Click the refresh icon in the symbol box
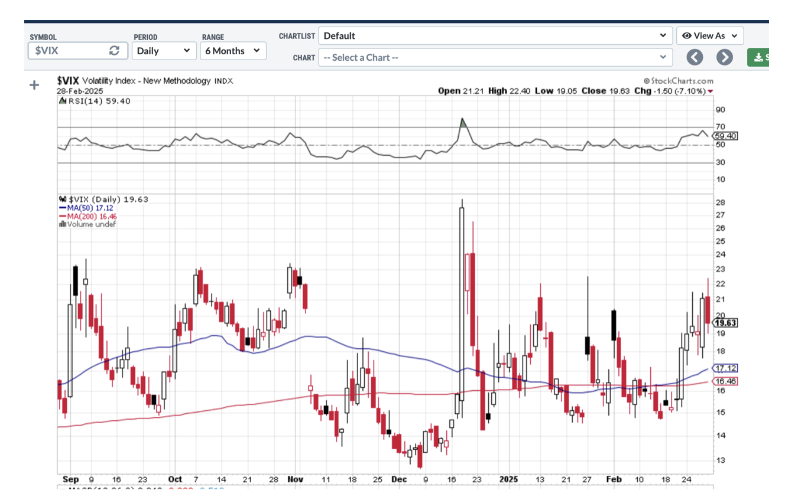This screenshot has height=497, width=785. [115, 51]
